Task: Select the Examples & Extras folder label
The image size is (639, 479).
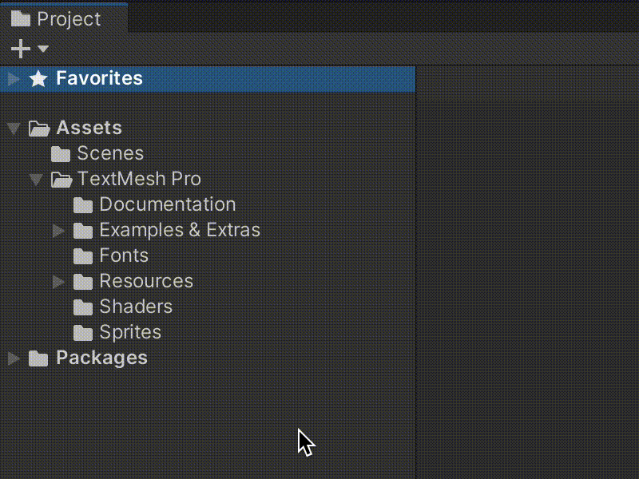Action: pyautogui.click(x=180, y=230)
